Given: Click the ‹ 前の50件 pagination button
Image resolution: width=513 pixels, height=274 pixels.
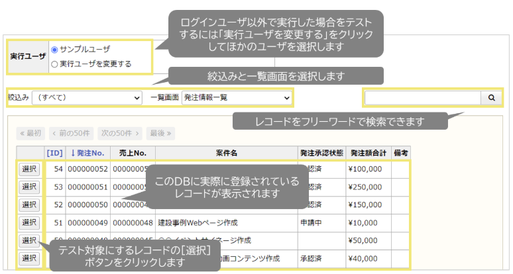Looking at the screenshot, I should click(x=72, y=133).
